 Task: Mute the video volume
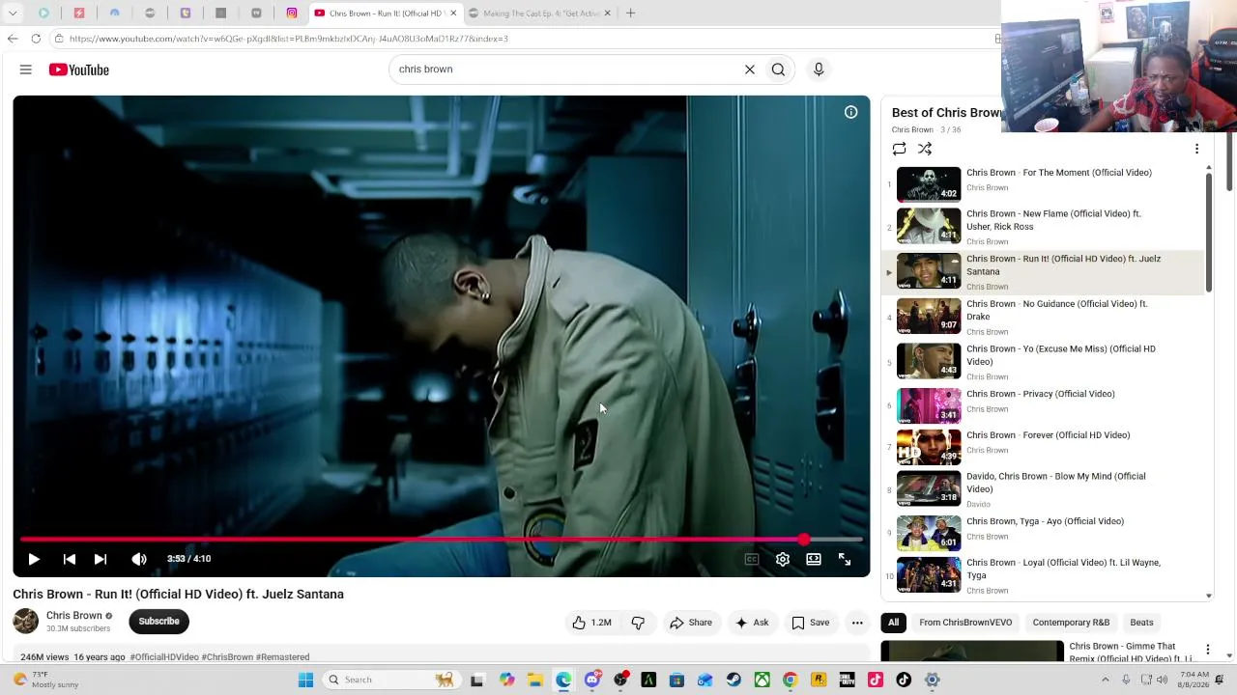click(139, 559)
